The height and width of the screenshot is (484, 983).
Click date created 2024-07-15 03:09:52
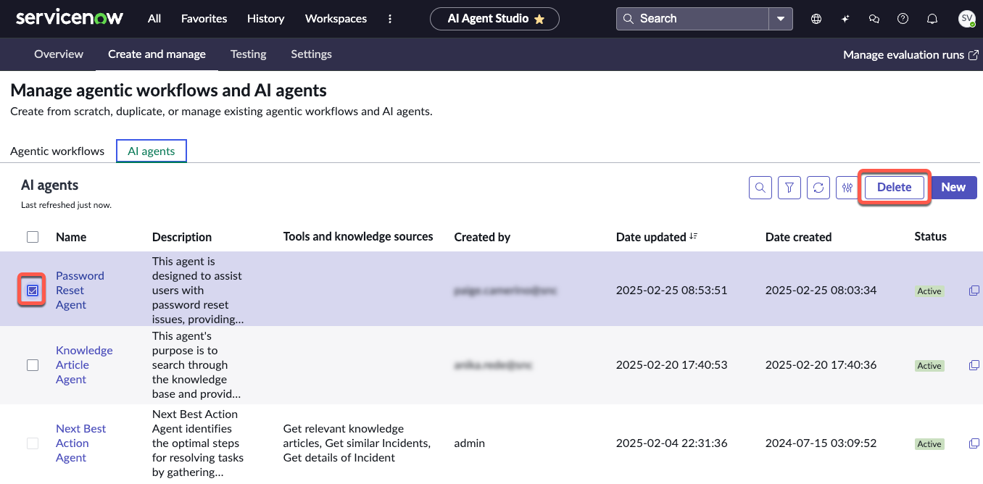(821, 443)
